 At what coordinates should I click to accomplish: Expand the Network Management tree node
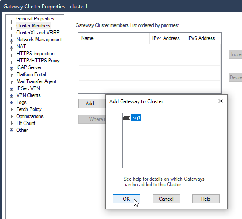click(11, 40)
